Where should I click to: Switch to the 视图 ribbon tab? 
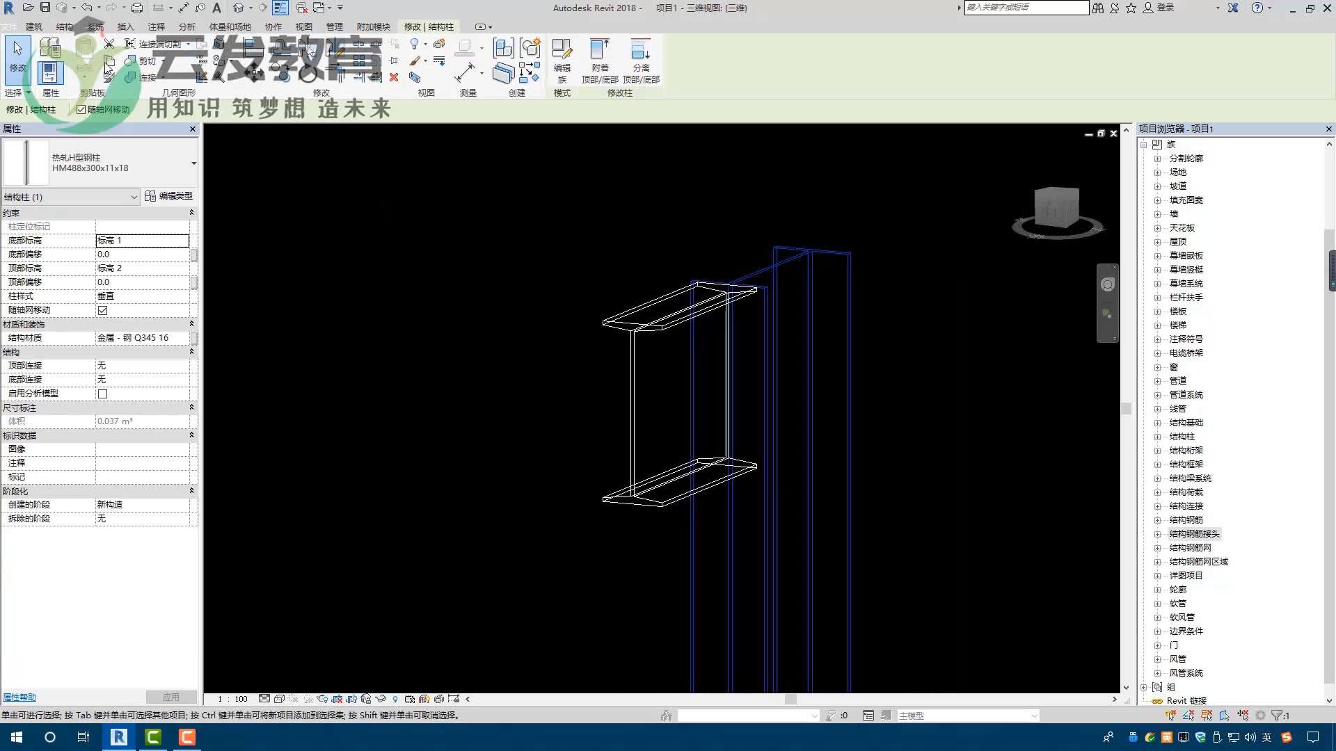[x=303, y=26]
